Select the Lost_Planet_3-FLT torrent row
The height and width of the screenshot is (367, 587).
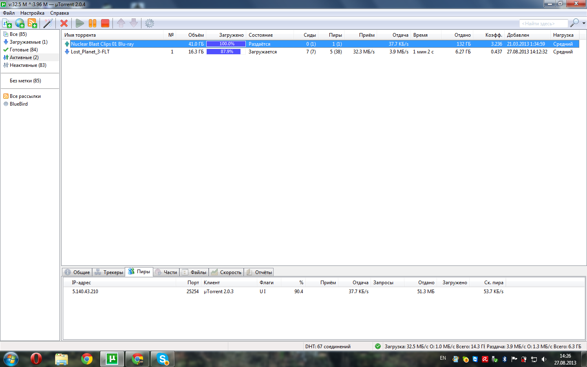pos(320,52)
